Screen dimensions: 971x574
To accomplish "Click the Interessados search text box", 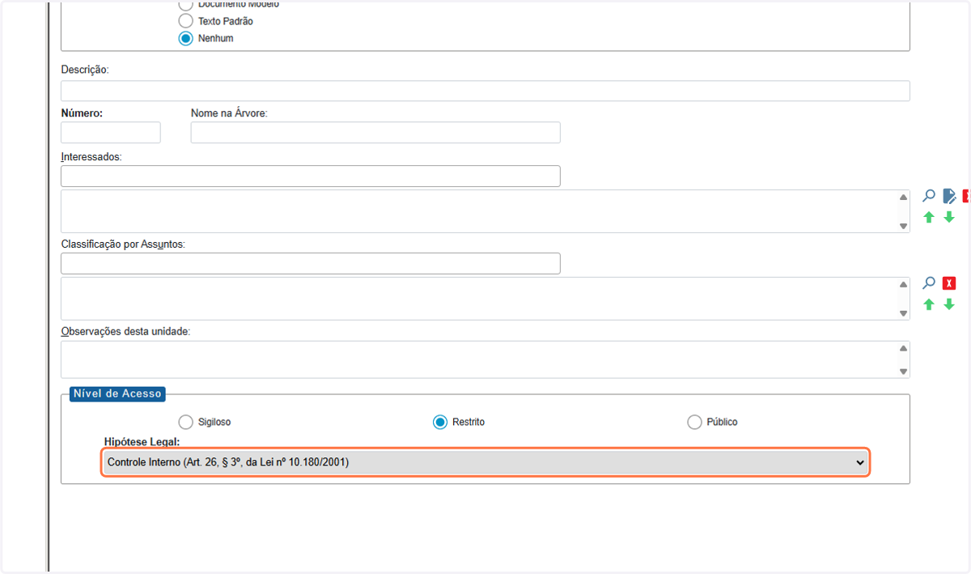I will point(311,176).
